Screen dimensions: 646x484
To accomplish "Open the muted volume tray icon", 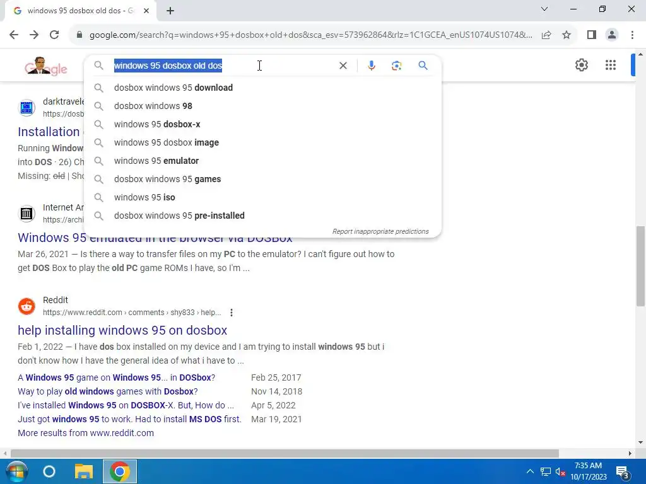I will tap(560, 471).
